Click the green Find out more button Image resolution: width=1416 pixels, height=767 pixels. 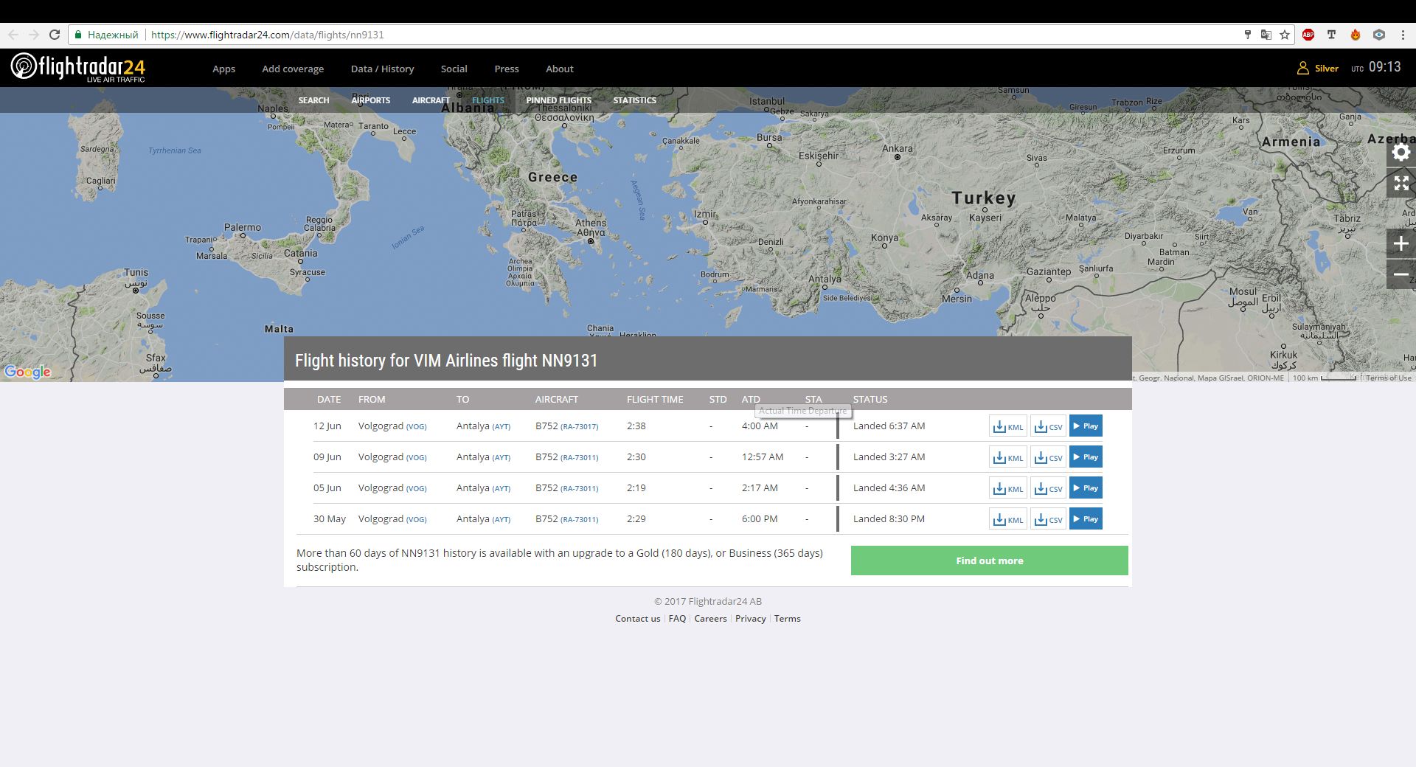click(x=989, y=560)
